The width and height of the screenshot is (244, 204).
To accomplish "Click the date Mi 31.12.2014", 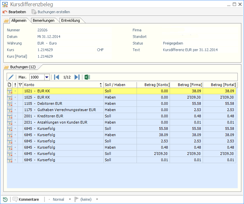I will tap(49, 37).
